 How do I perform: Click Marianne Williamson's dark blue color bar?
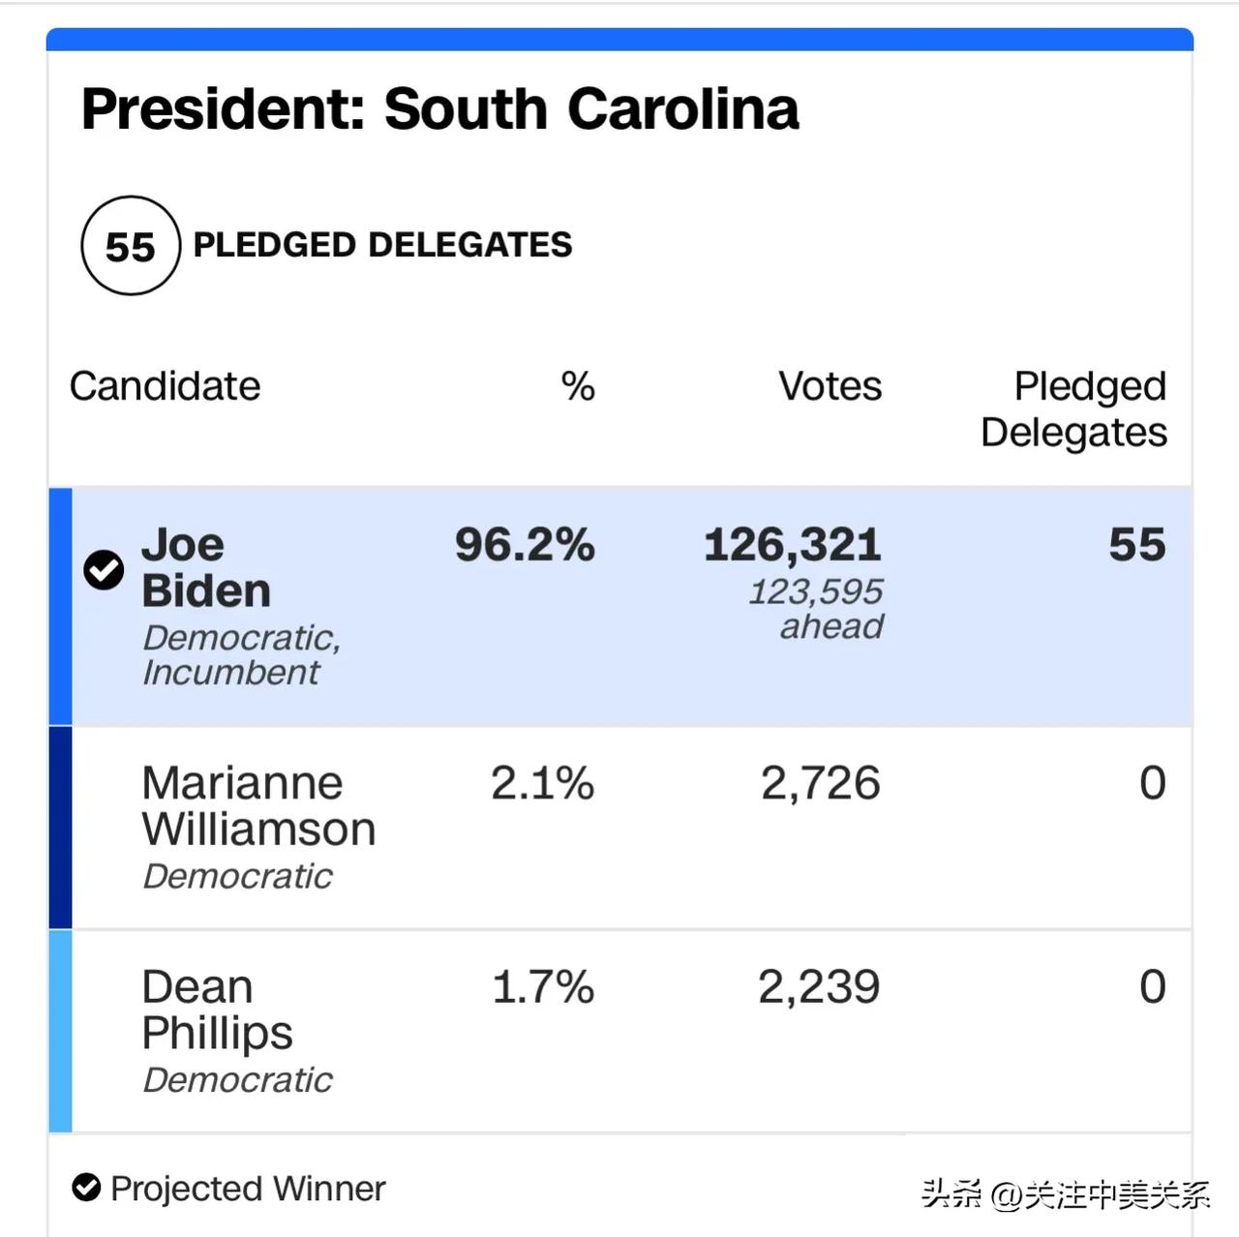click(x=60, y=828)
